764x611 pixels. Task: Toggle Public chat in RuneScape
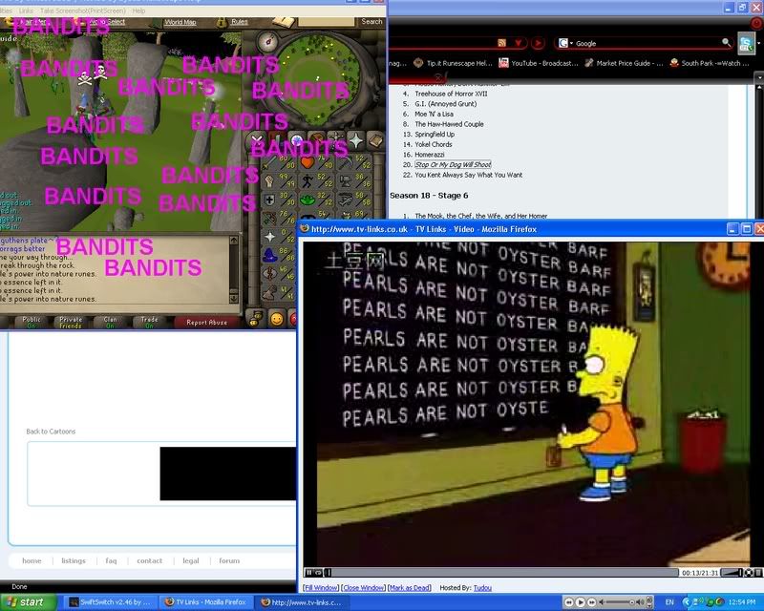point(31,322)
